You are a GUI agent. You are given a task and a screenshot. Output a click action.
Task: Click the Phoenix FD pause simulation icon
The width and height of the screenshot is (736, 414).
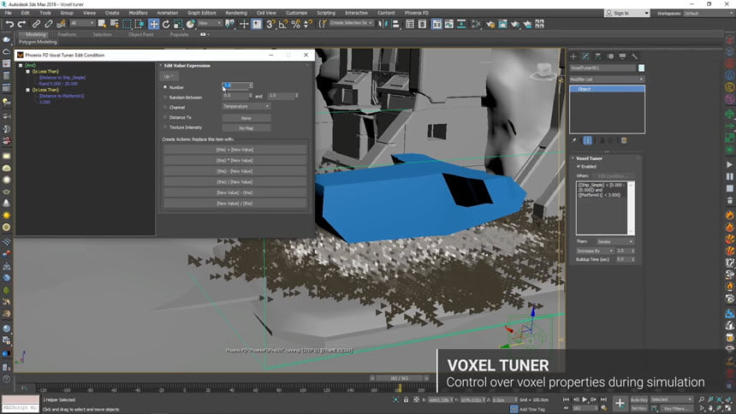[x=729, y=176]
